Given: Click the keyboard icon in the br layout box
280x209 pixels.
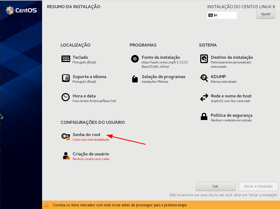Looking at the screenshot, I should (211, 15).
